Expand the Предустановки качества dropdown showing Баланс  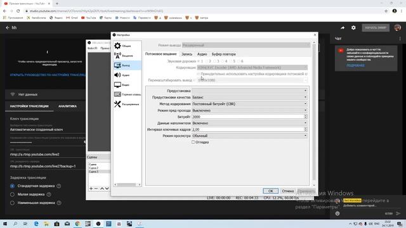click(x=249, y=97)
